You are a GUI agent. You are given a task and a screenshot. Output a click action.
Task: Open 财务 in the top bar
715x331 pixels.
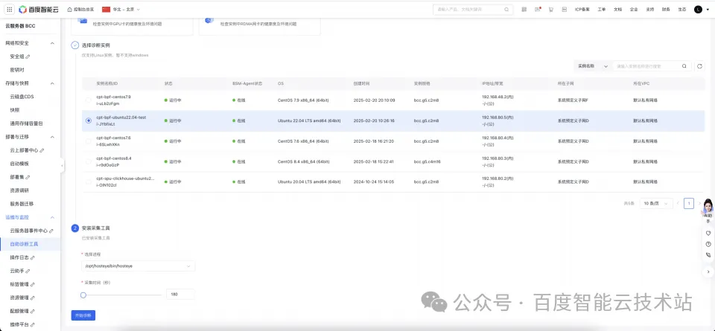tap(666, 9)
